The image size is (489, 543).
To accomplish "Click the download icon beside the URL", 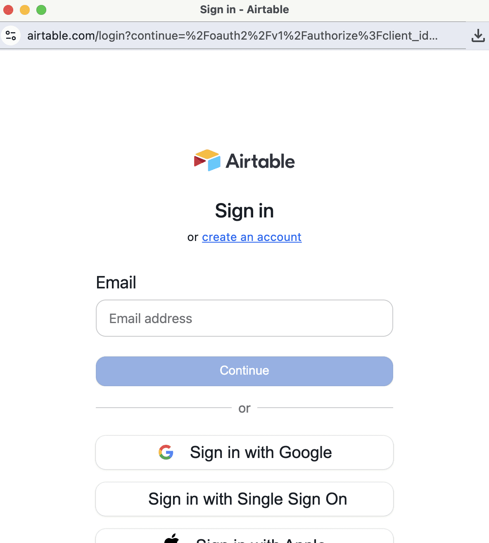I will point(478,35).
